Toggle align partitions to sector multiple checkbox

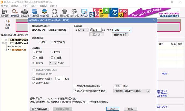pos(75,91)
